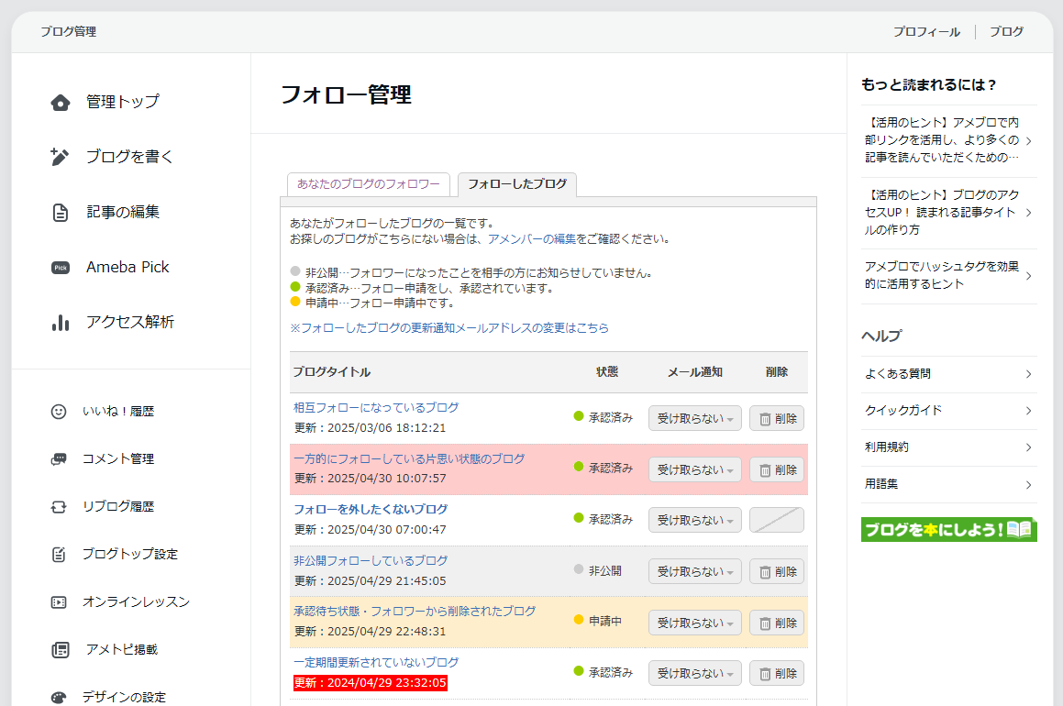1063x706 pixels.
Task: Open blog link 非公開フォローしているブログ
Action: (x=371, y=560)
